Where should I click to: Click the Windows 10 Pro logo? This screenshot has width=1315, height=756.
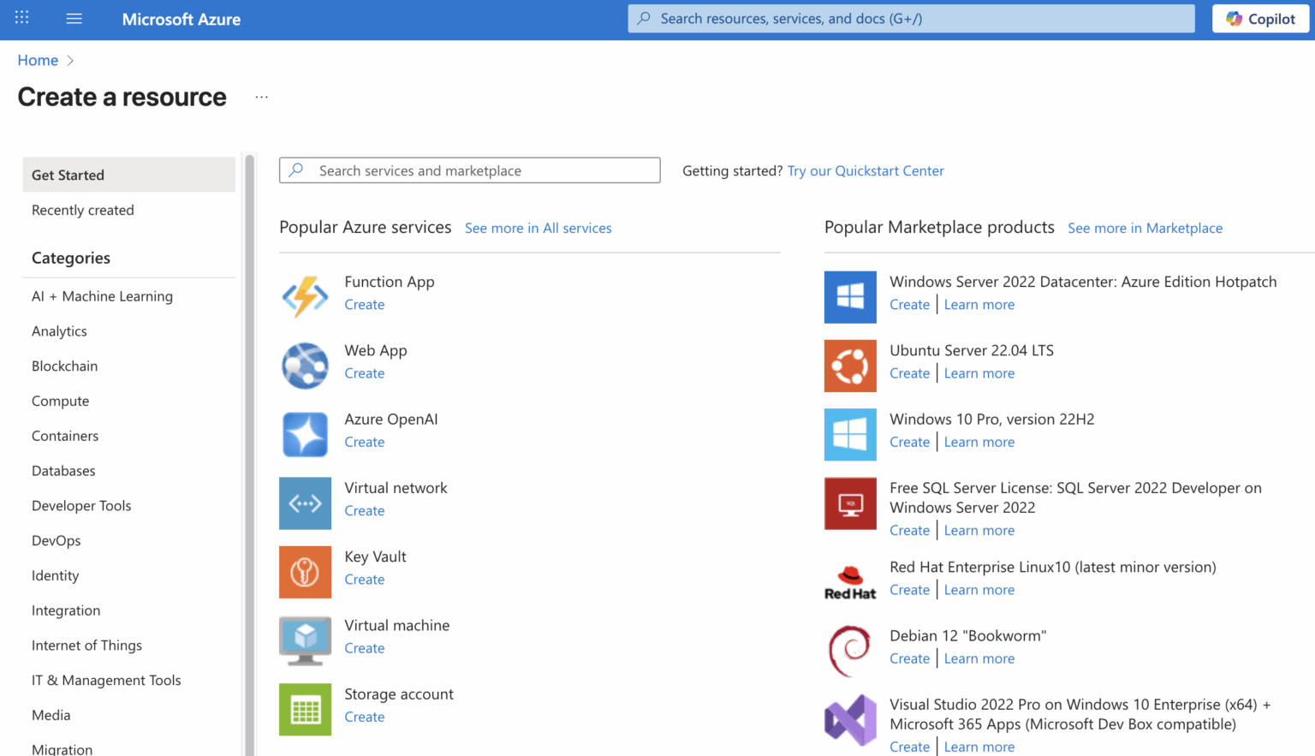(850, 434)
